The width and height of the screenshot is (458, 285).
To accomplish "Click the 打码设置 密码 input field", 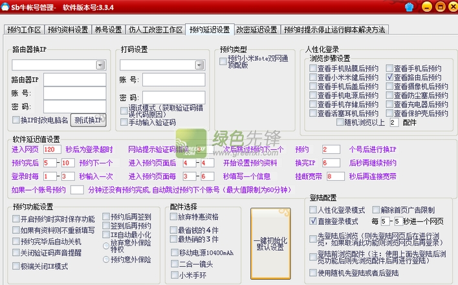I will tap(174, 98).
